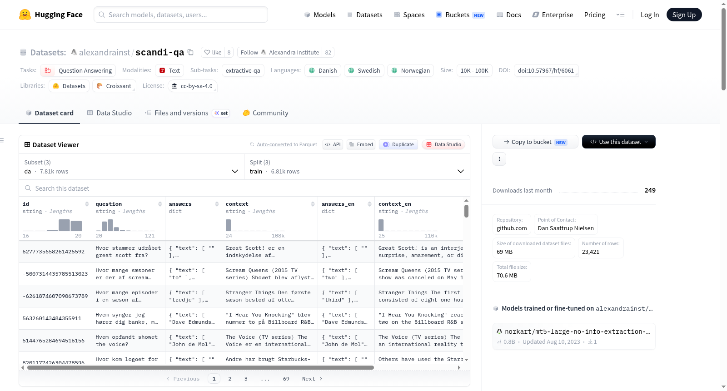
Task: Open the API button in Dataset Viewer
Action: [333, 144]
